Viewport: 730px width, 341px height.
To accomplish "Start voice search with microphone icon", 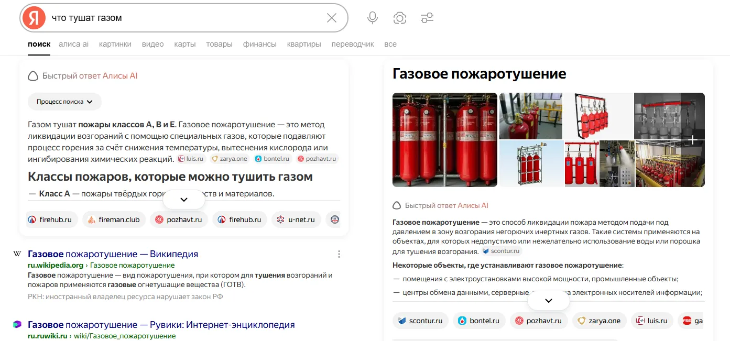I will 373,18.
